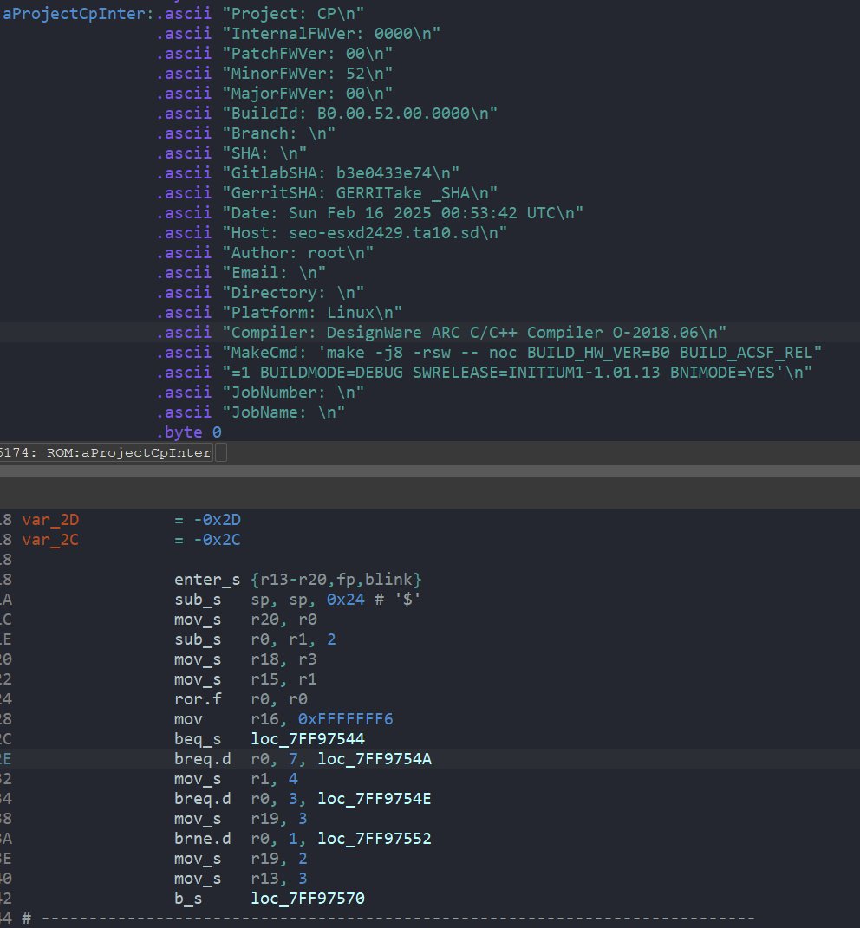Jump to loc_7FF97544 branch target
The height and width of the screenshot is (928, 860).
[308, 739]
